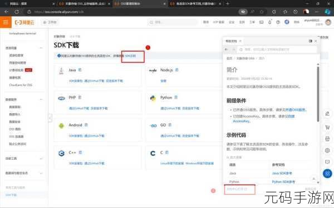The image size is (334, 208).
Task: Open the SDK example link in info banner
Action: (130, 56)
